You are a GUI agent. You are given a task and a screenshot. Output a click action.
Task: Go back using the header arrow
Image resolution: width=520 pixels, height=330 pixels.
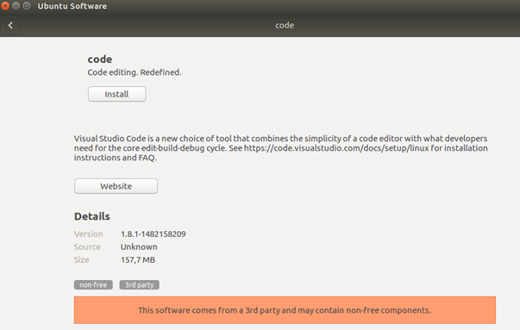click(10, 25)
